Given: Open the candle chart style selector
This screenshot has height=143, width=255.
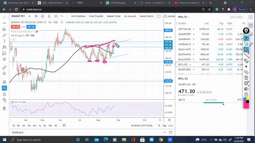Looking at the screenshot, I should click(x=36, y=16).
